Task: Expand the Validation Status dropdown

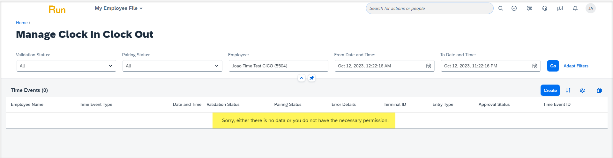Action: [x=66, y=66]
